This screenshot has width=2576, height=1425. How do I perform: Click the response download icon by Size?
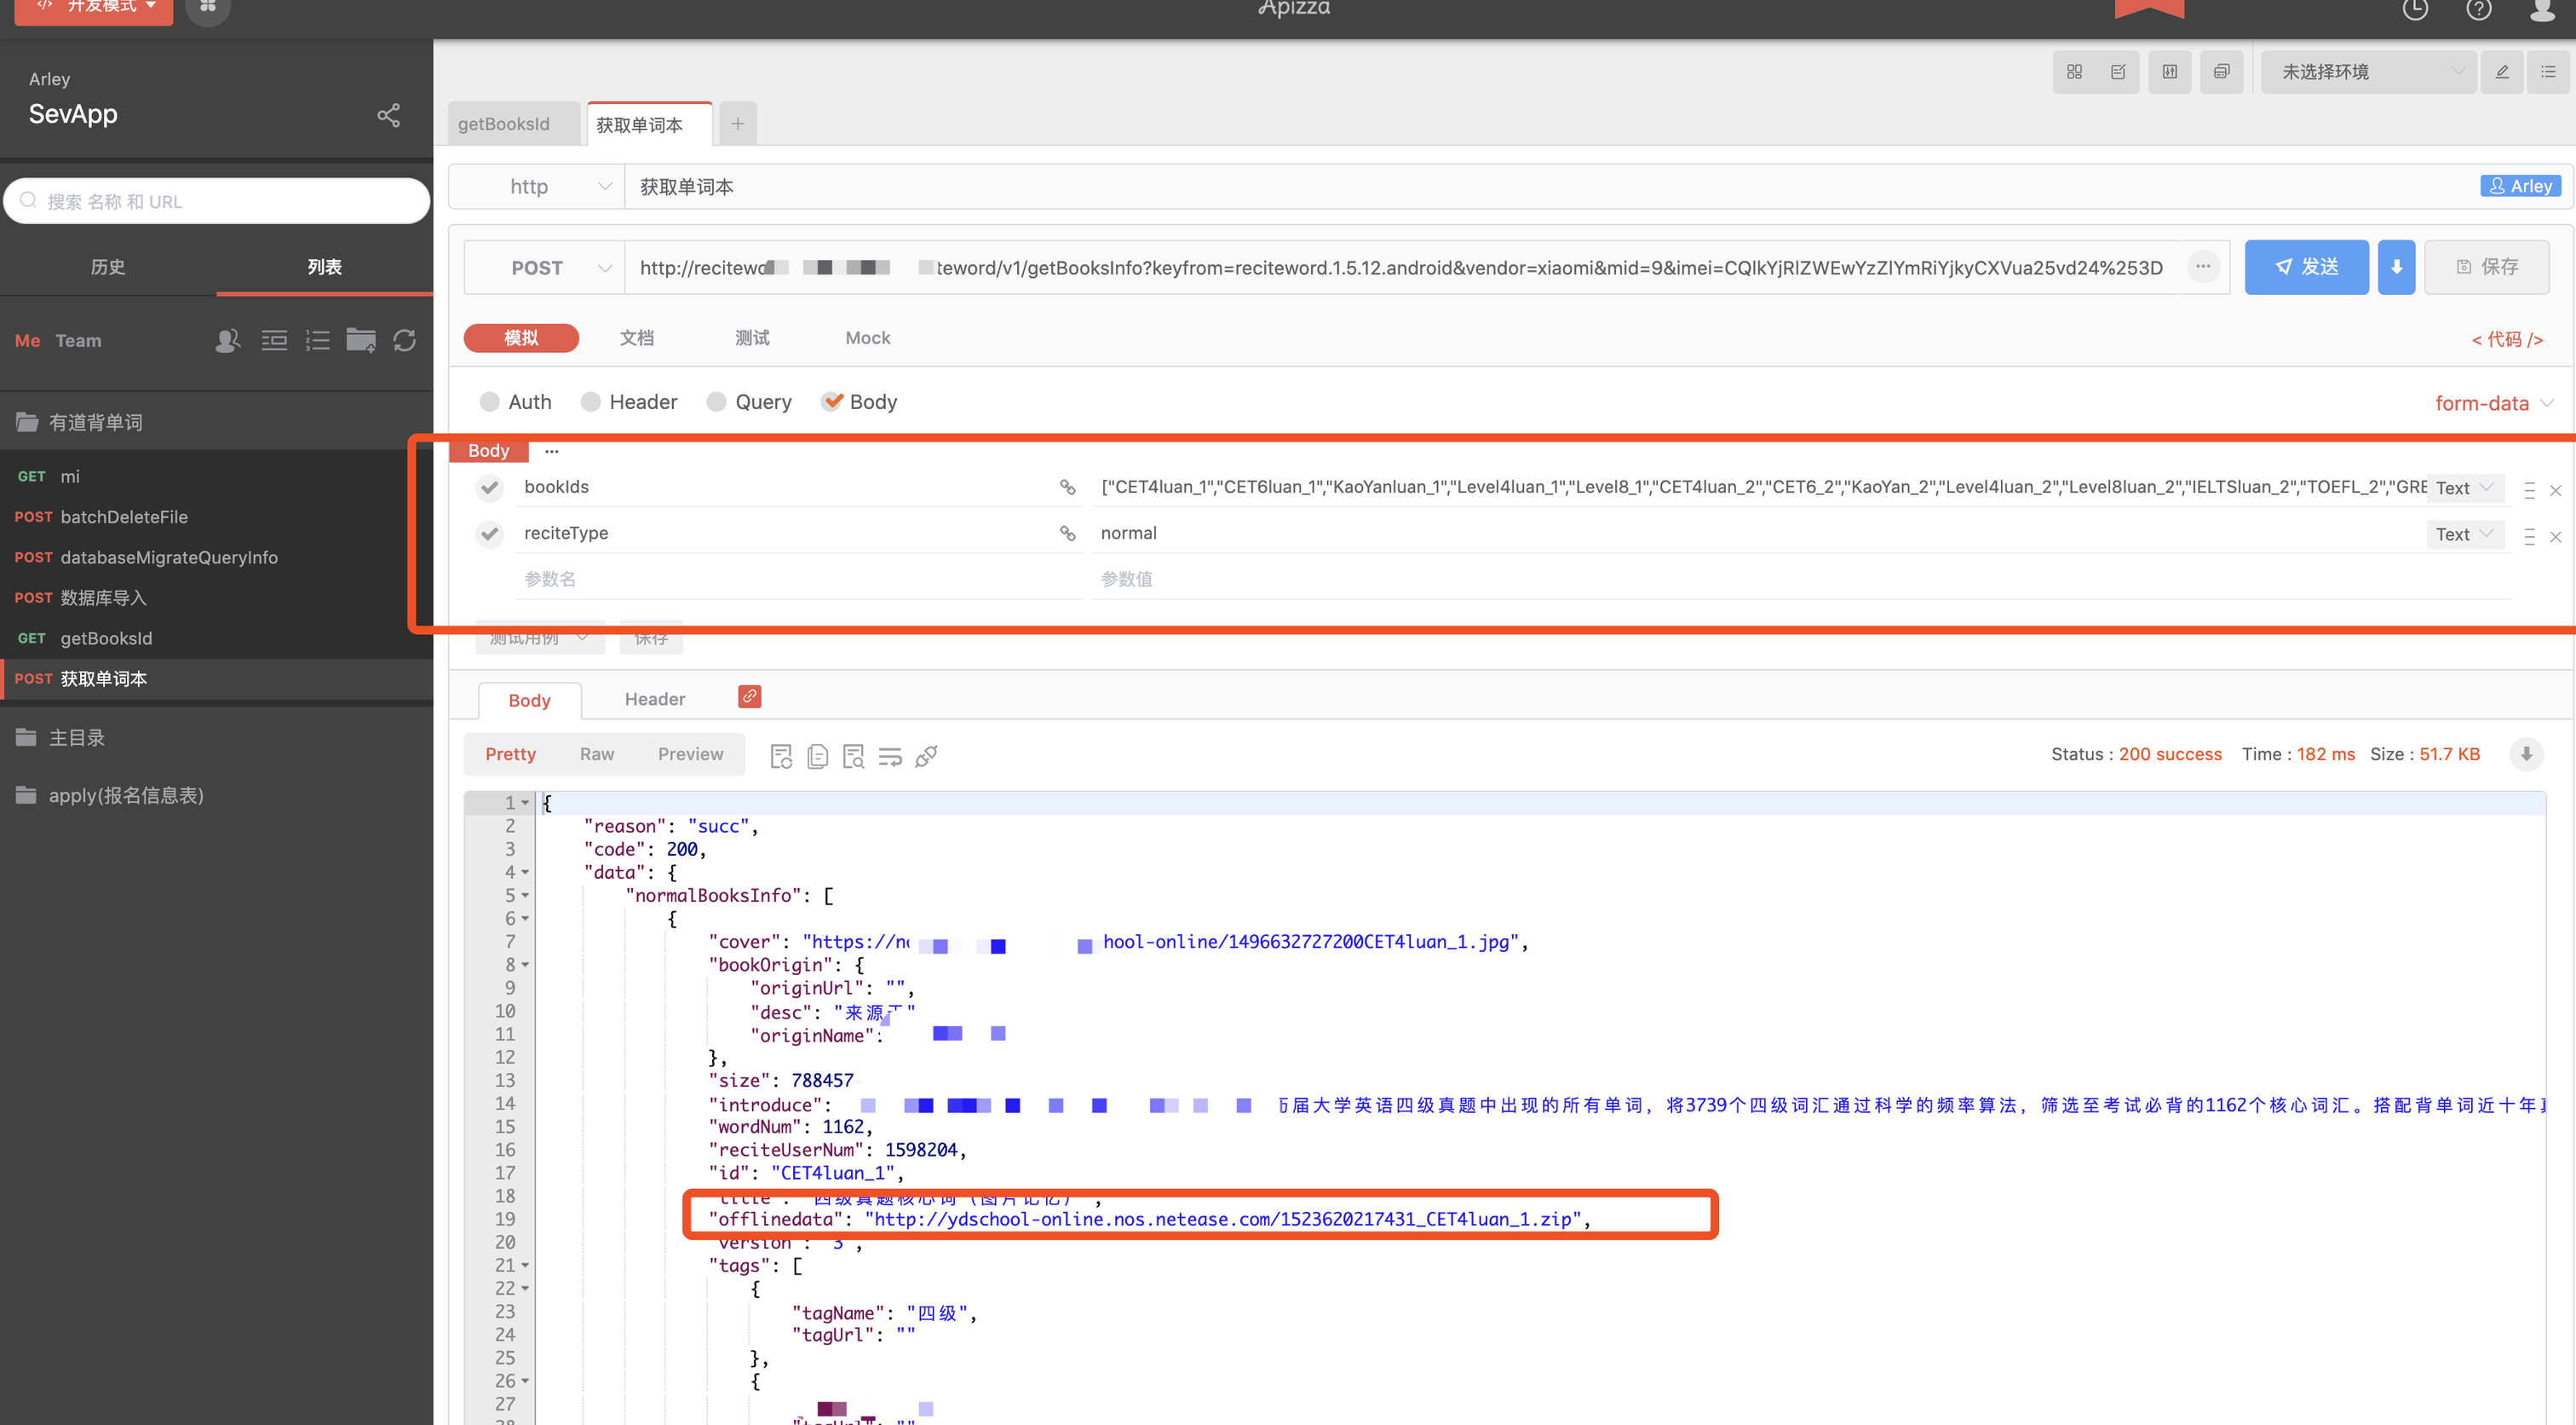tap(2526, 753)
